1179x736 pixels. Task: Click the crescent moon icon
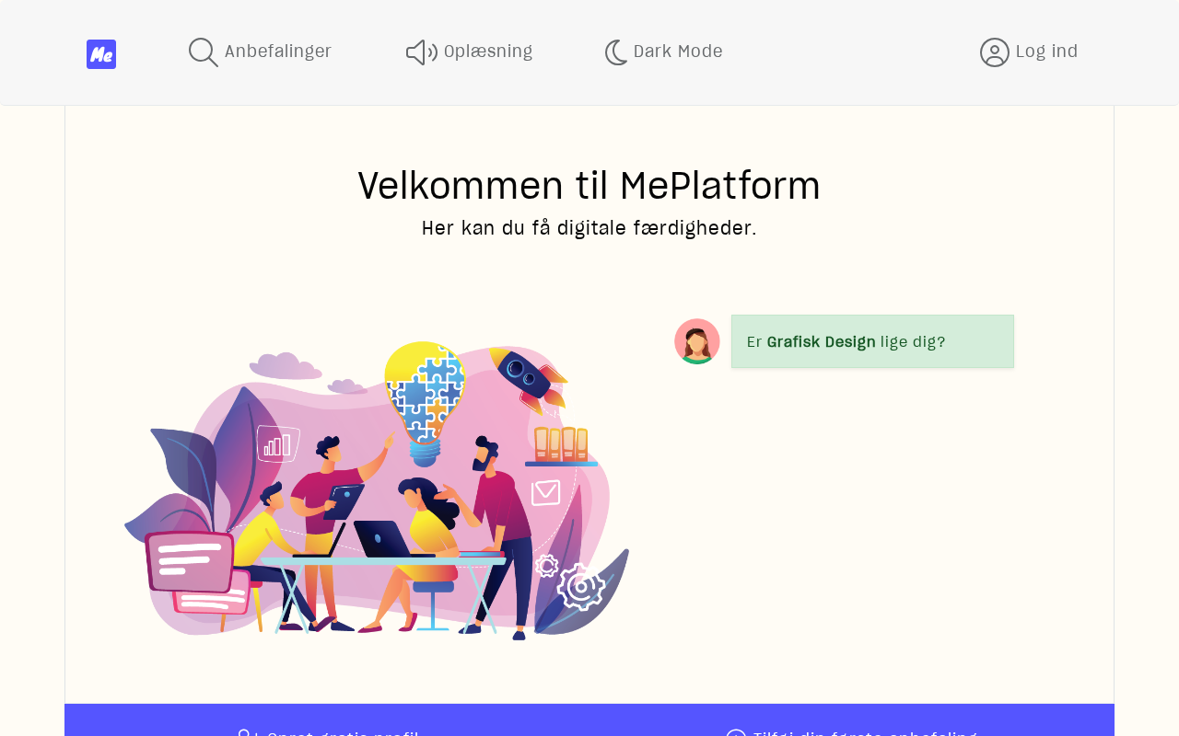(x=616, y=52)
